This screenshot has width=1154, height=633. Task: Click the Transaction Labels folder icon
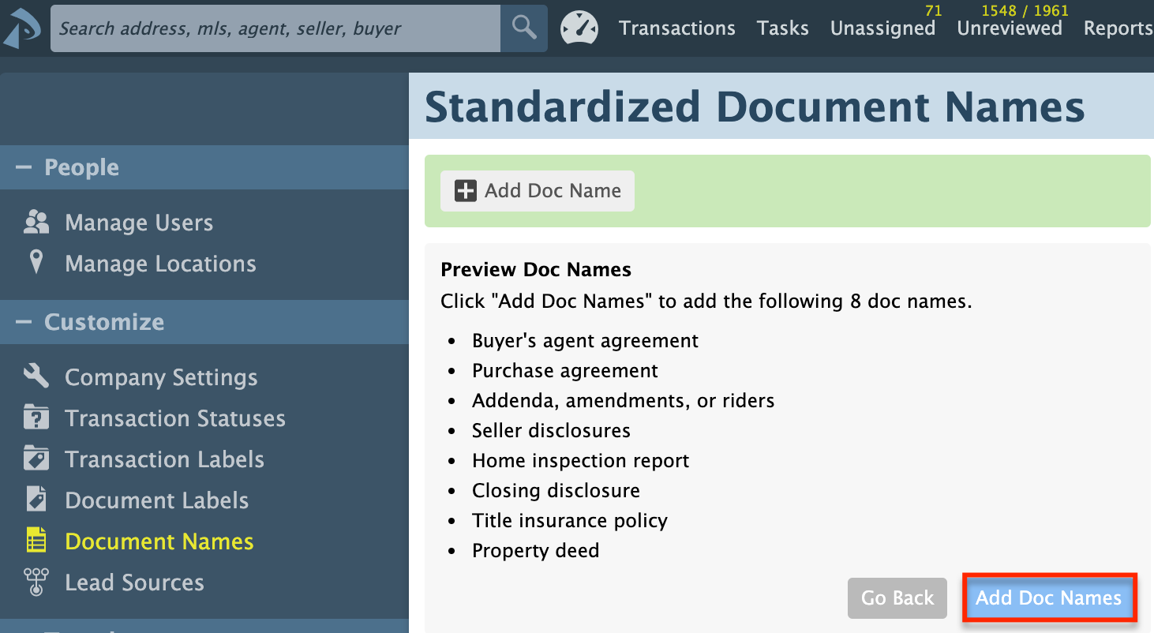36,459
